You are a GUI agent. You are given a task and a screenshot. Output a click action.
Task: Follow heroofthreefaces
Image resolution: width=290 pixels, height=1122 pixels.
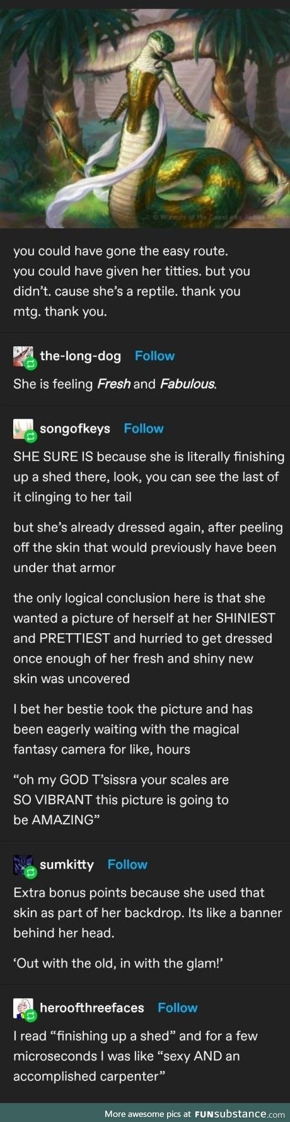178,1007
